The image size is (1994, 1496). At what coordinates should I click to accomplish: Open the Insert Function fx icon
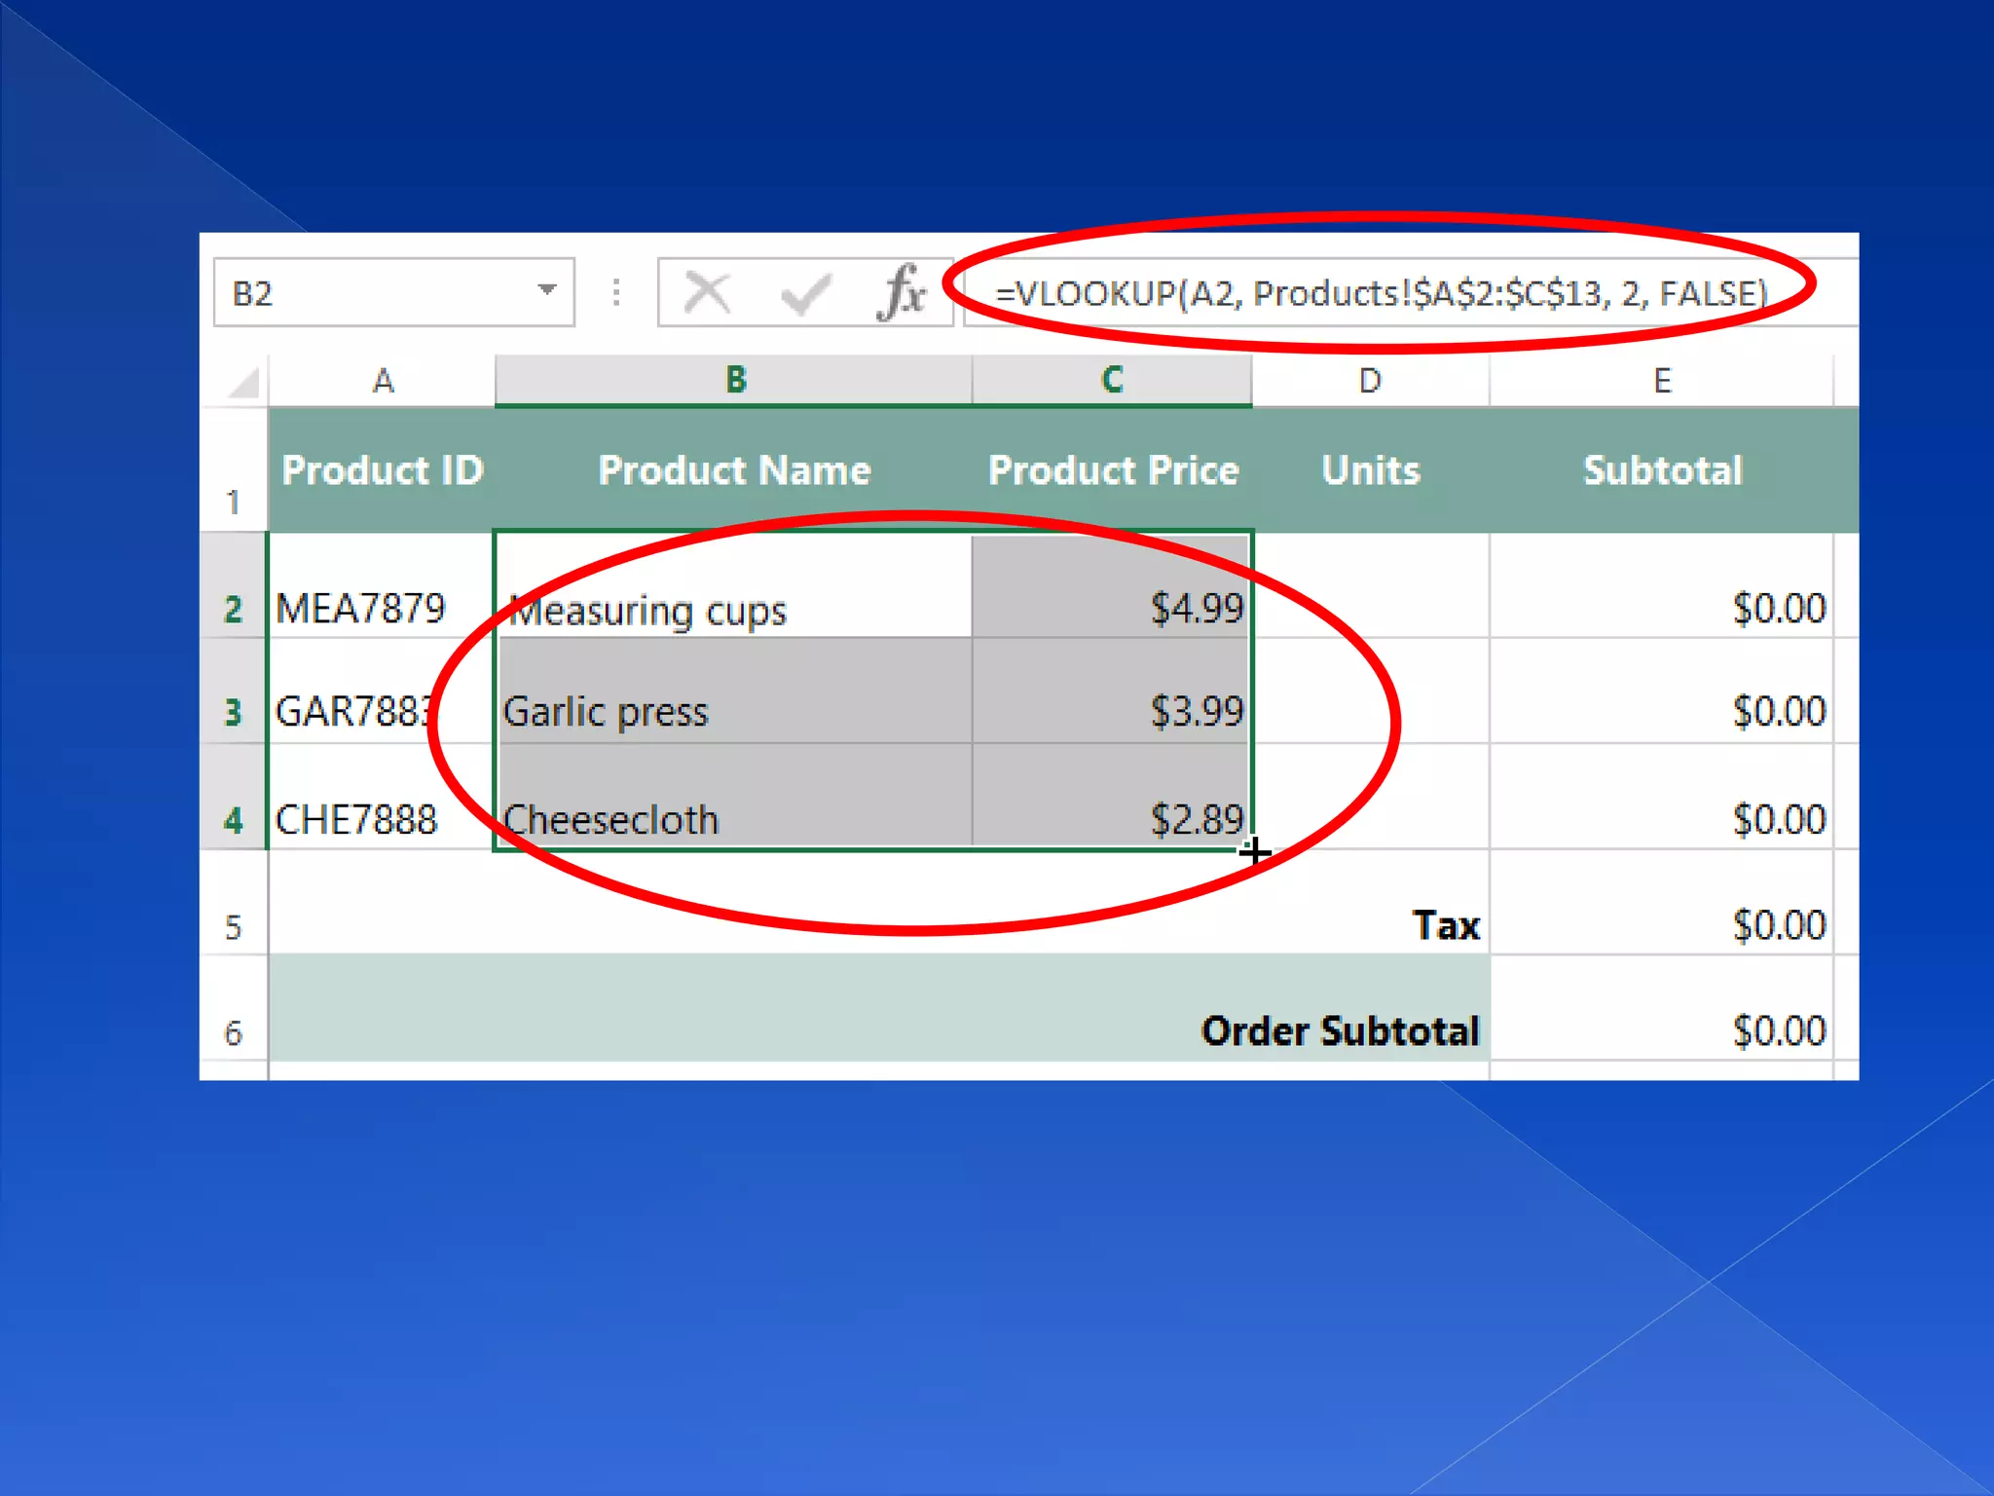(x=902, y=292)
